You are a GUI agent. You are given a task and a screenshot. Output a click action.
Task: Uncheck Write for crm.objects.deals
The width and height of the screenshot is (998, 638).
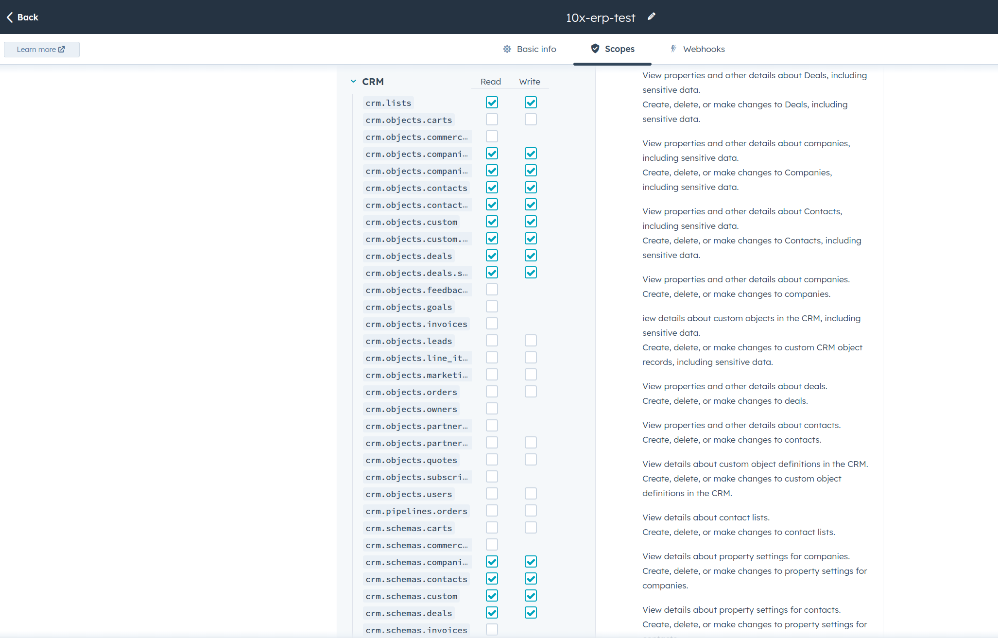[531, 256]
